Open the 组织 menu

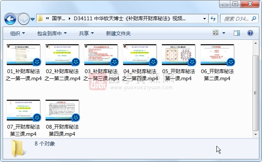[17, 33]
